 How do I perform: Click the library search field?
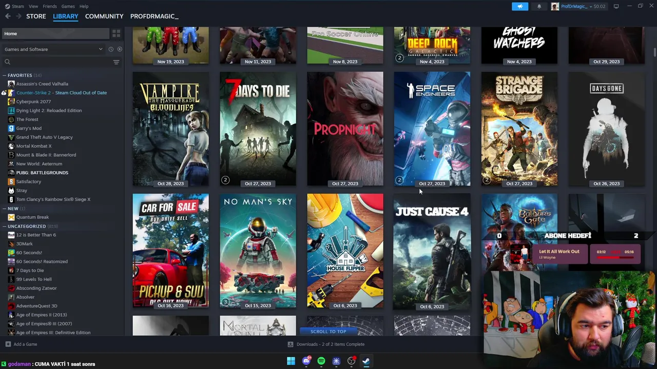[56, 62]
